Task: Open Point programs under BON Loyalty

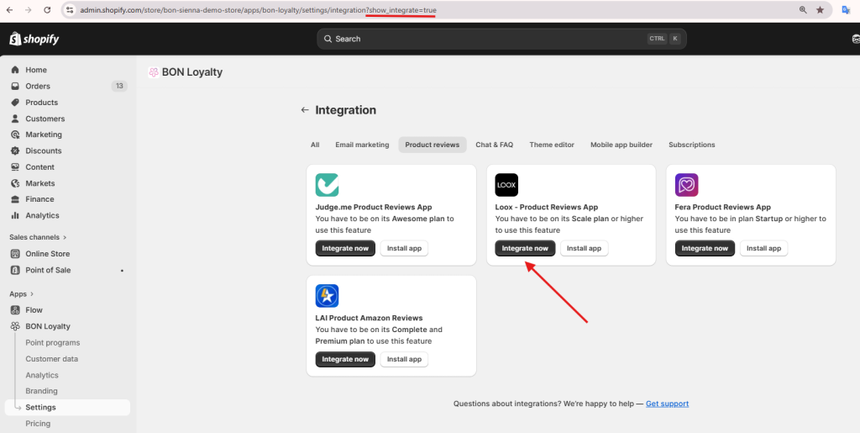Action: point(53,343)
